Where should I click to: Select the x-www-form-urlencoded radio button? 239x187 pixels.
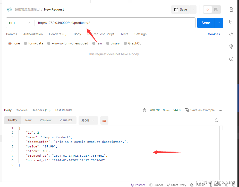click(49, 43)
